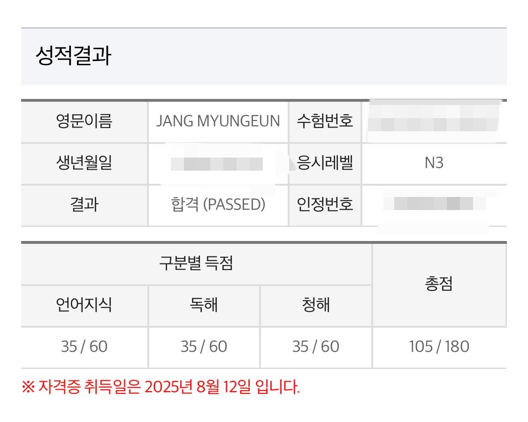
Task: Click the 청해 column header
Action: (x=316, y=306)
